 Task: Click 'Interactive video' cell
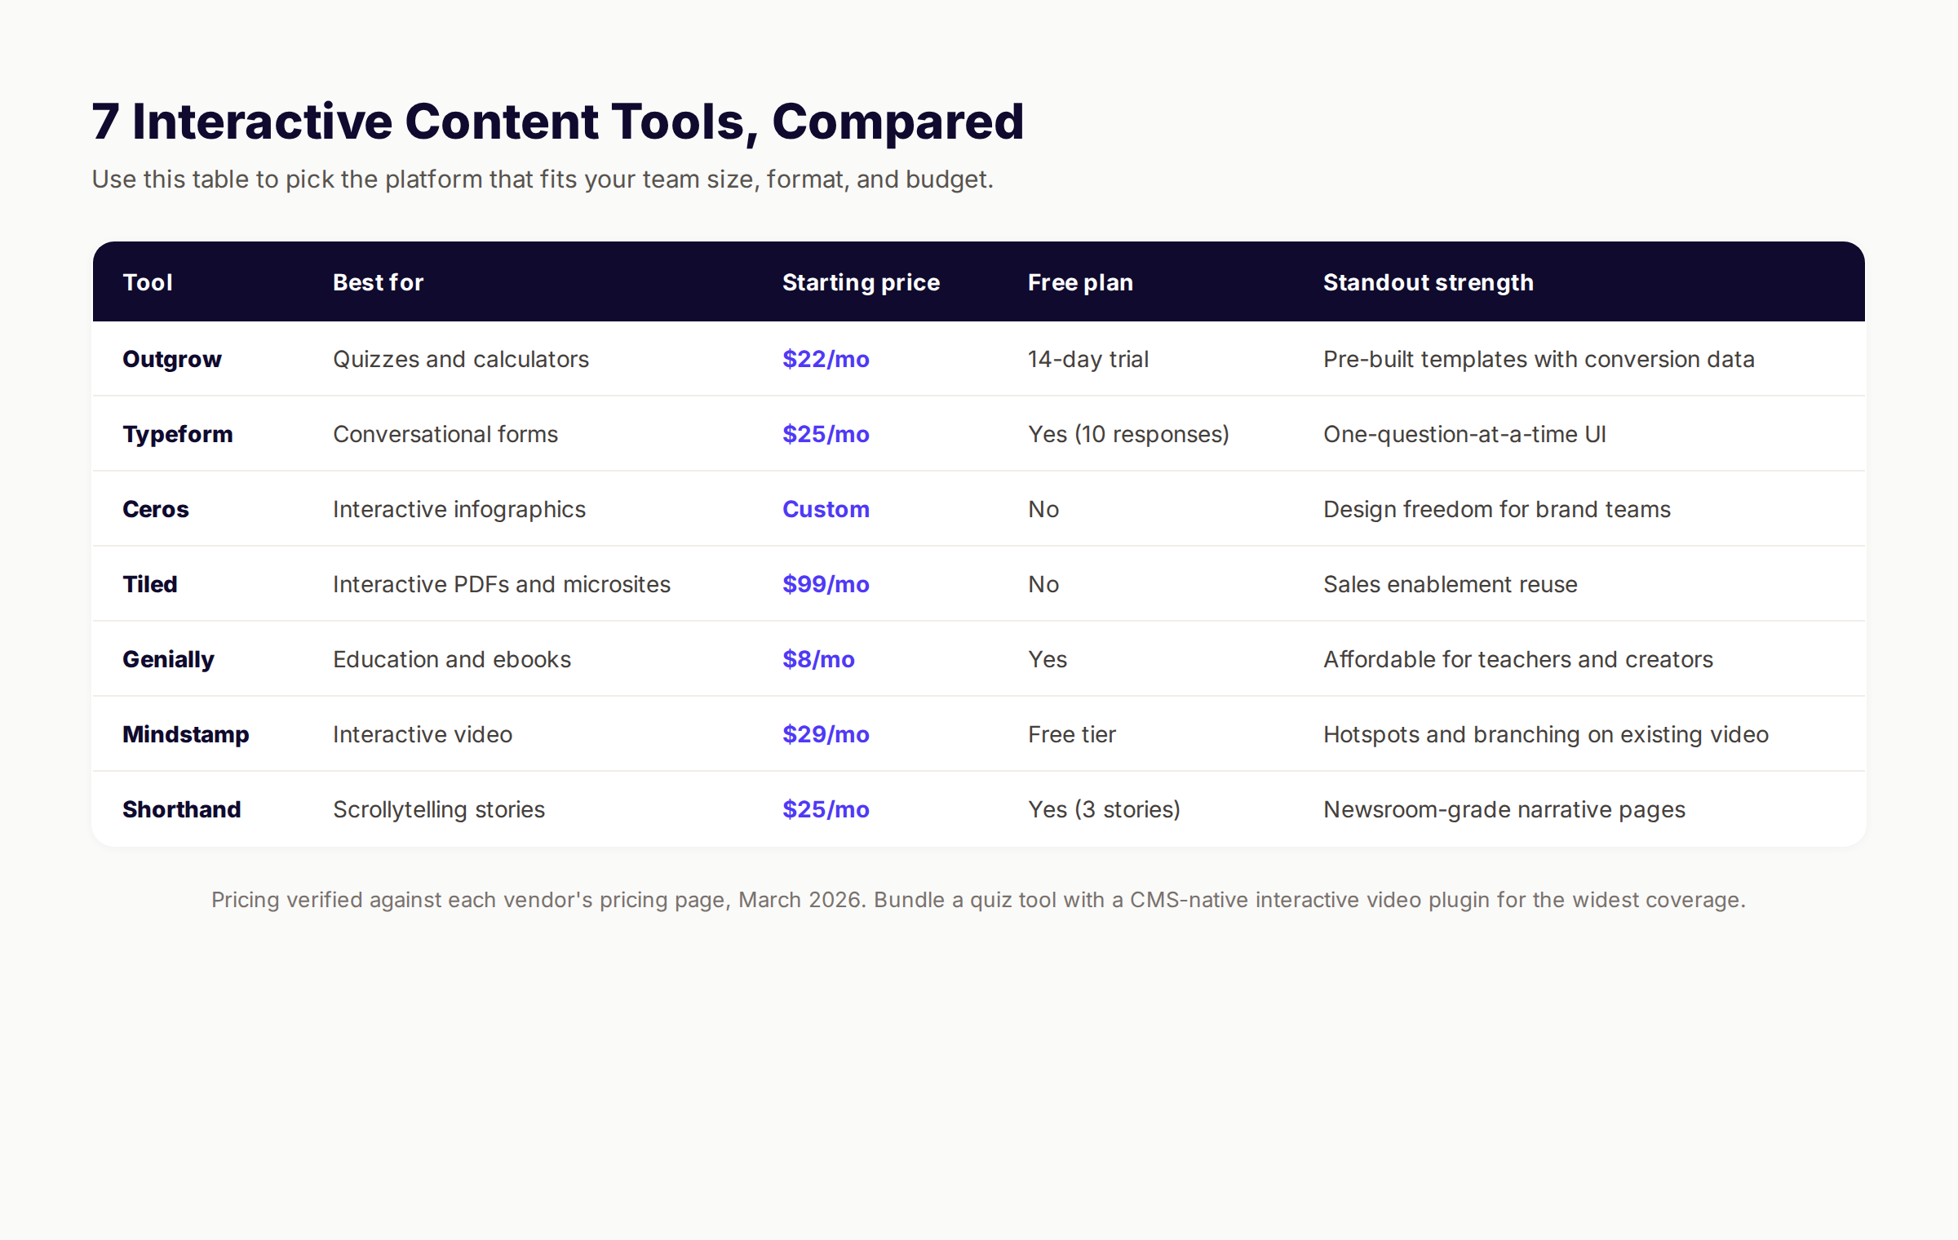423,734
